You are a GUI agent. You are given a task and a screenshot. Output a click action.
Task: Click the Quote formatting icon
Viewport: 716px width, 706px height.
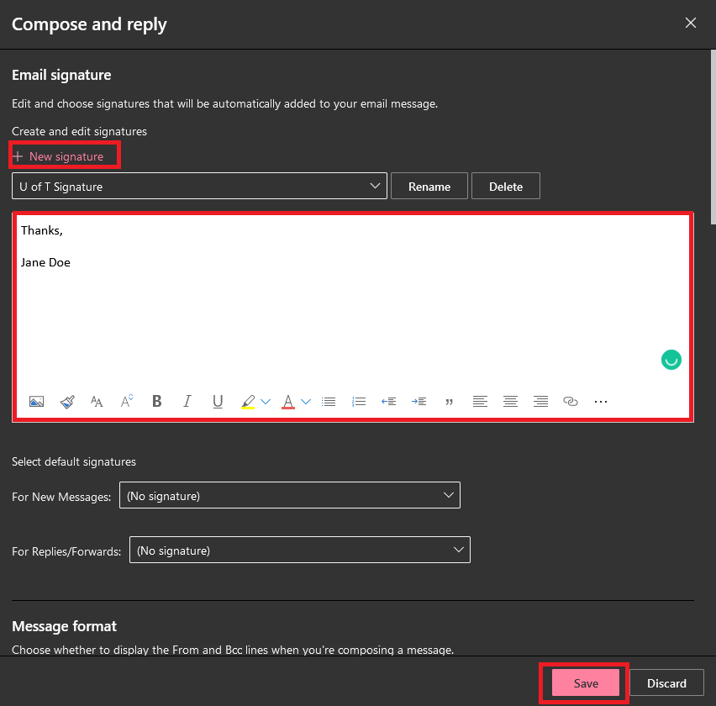click(x=449, y=402)
